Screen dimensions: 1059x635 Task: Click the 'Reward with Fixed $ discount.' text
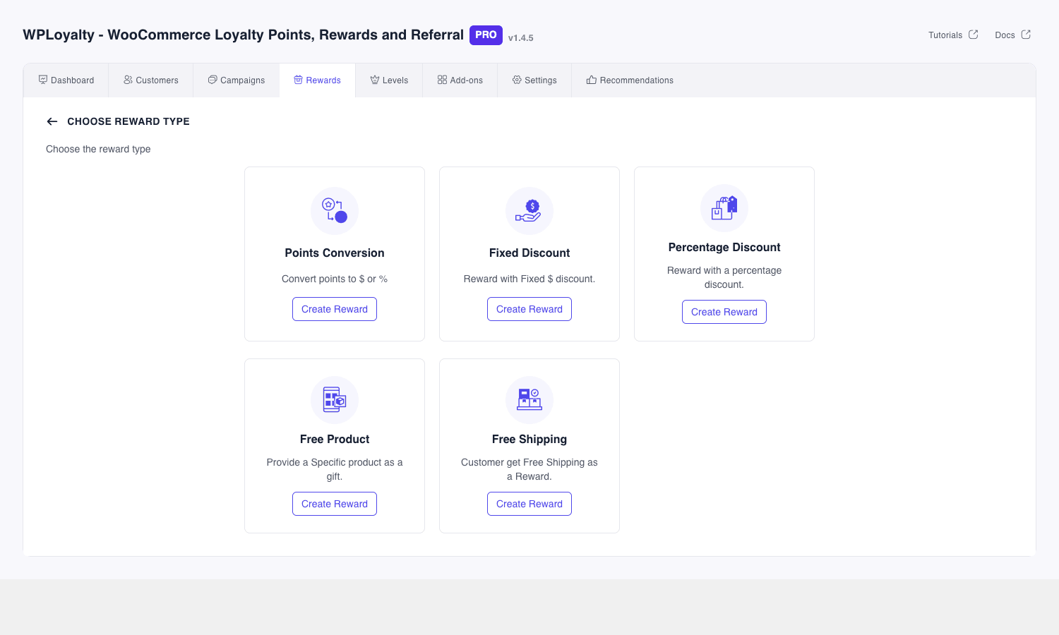[x=529, y=279]
